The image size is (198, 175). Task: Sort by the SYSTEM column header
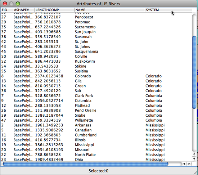pyautogui.click(x=168, y=10)
